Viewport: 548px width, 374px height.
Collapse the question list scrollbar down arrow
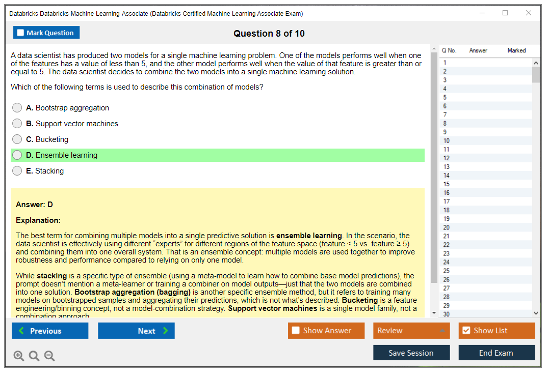click(x=536, y=313)
